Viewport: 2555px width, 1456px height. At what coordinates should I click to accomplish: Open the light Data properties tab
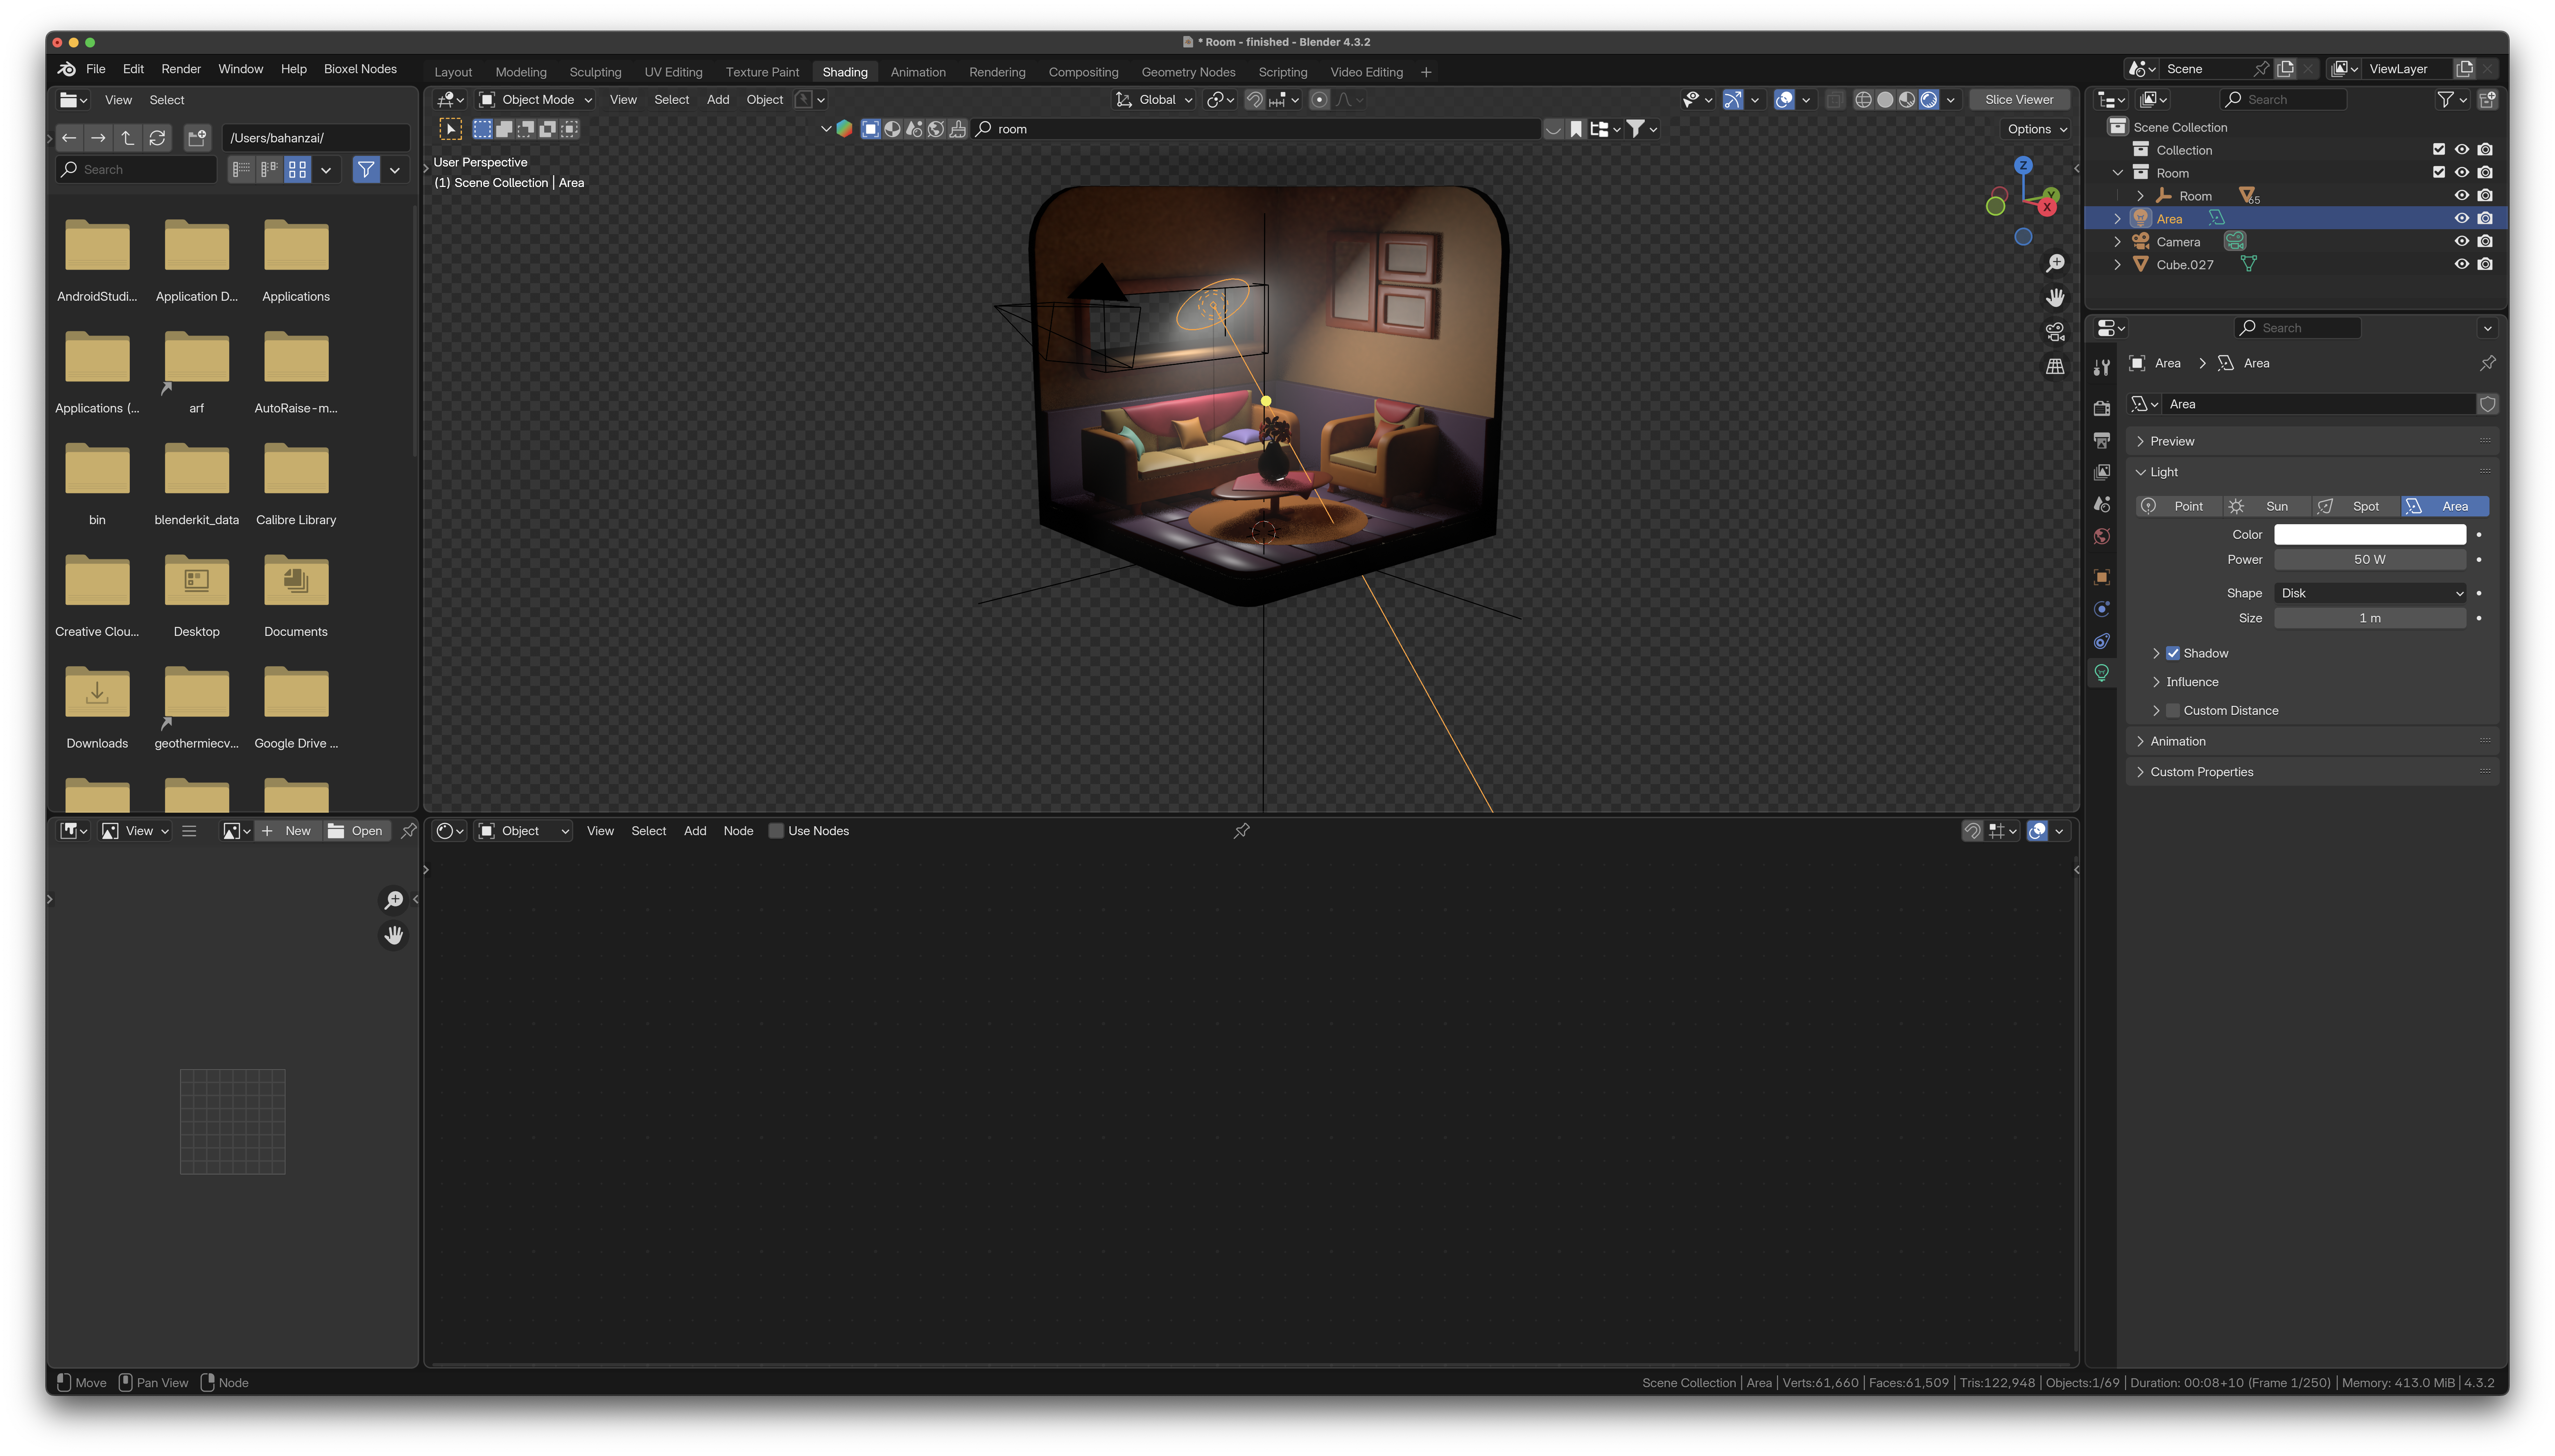point(2102,673)
